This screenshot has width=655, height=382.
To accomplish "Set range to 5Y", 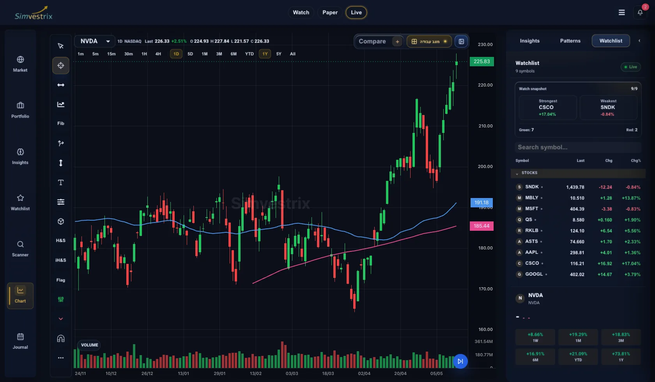I will (279, 54).
